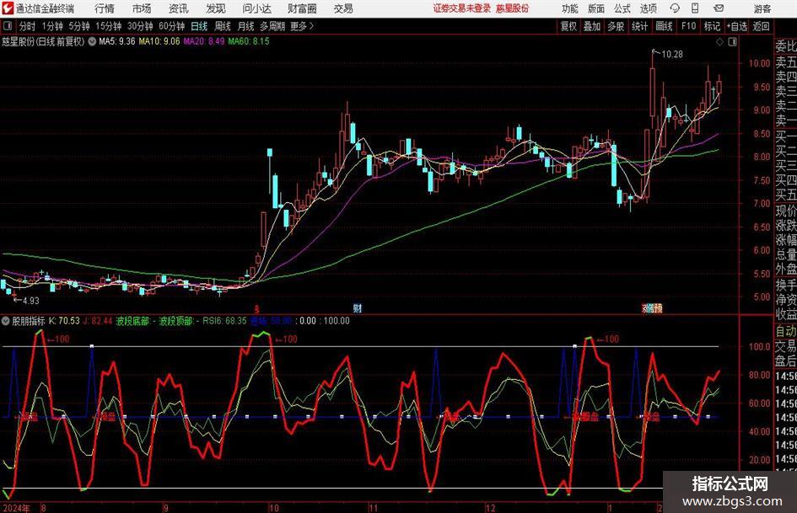Switch to the 分时 chart tab
The height and width of the screenshot is (513, 797).
coord(27,26)
